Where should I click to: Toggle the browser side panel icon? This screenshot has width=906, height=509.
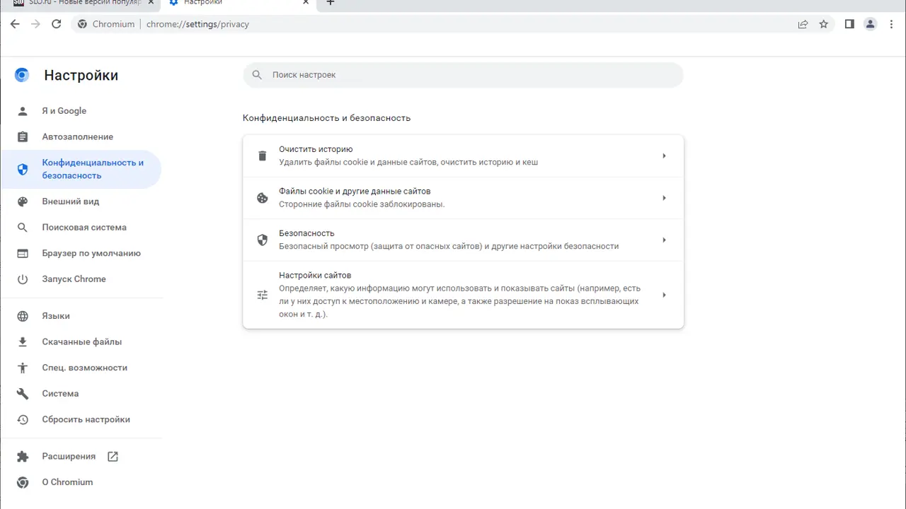(x=849, y=24)
